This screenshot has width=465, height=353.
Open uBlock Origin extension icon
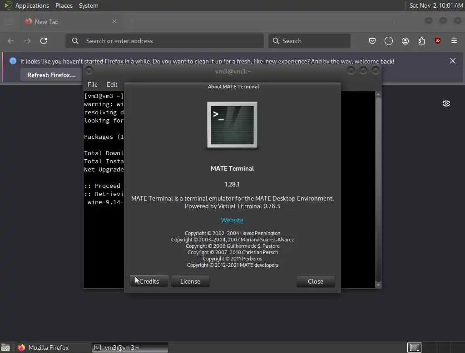pos(438,40)
